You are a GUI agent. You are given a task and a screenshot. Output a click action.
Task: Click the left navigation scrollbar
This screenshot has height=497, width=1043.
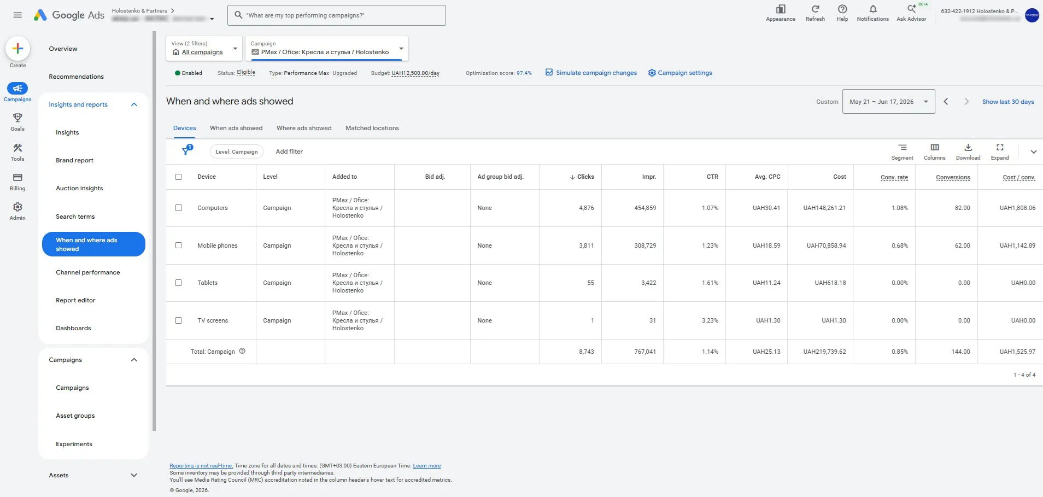[x=154, y=231]
